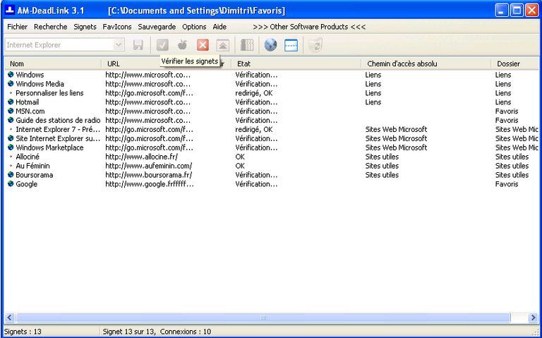Screen dimensions: 542x338
Task: Open the Options menu
Action: click(x=194, y=27)
